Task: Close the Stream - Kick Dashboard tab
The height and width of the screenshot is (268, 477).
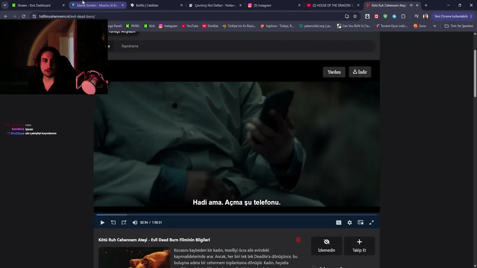Action: pos(64,6)
